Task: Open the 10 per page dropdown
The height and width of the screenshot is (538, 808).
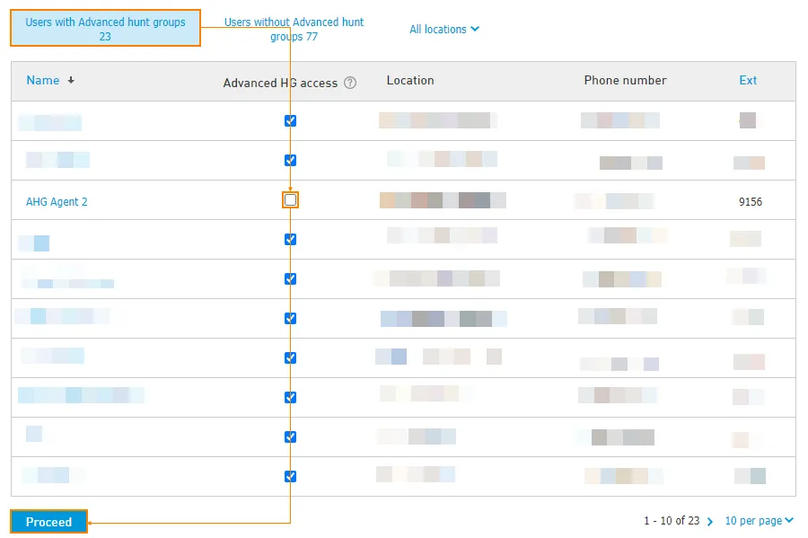Action: point(759,521)
